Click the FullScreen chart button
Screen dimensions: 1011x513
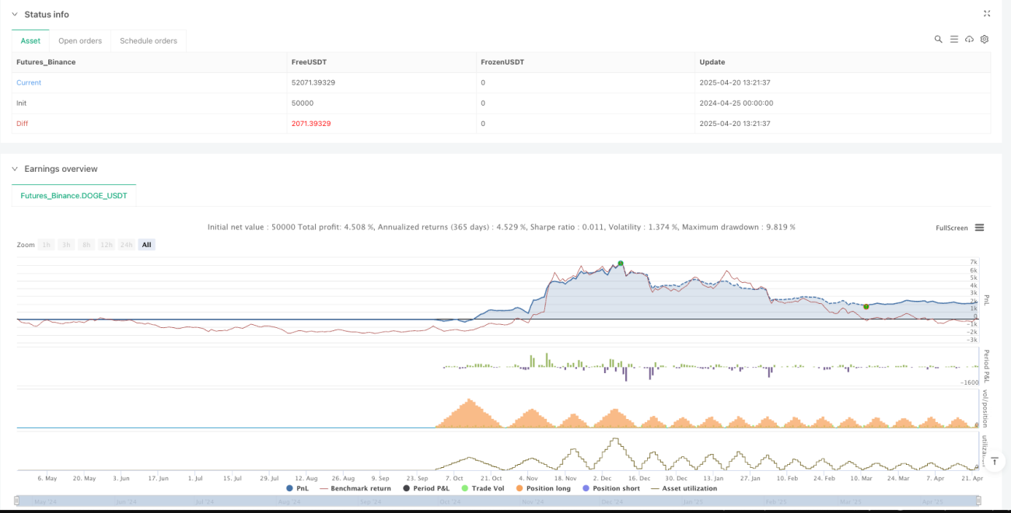point(952,228)
